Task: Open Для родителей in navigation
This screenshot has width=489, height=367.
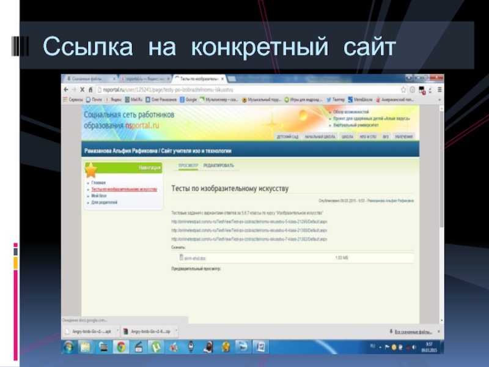Action: [x=104, y=202]
